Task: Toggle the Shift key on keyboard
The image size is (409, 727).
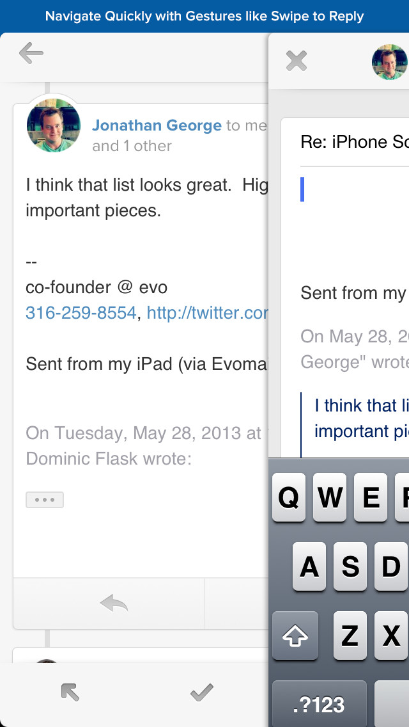Action: click(295, 635)
